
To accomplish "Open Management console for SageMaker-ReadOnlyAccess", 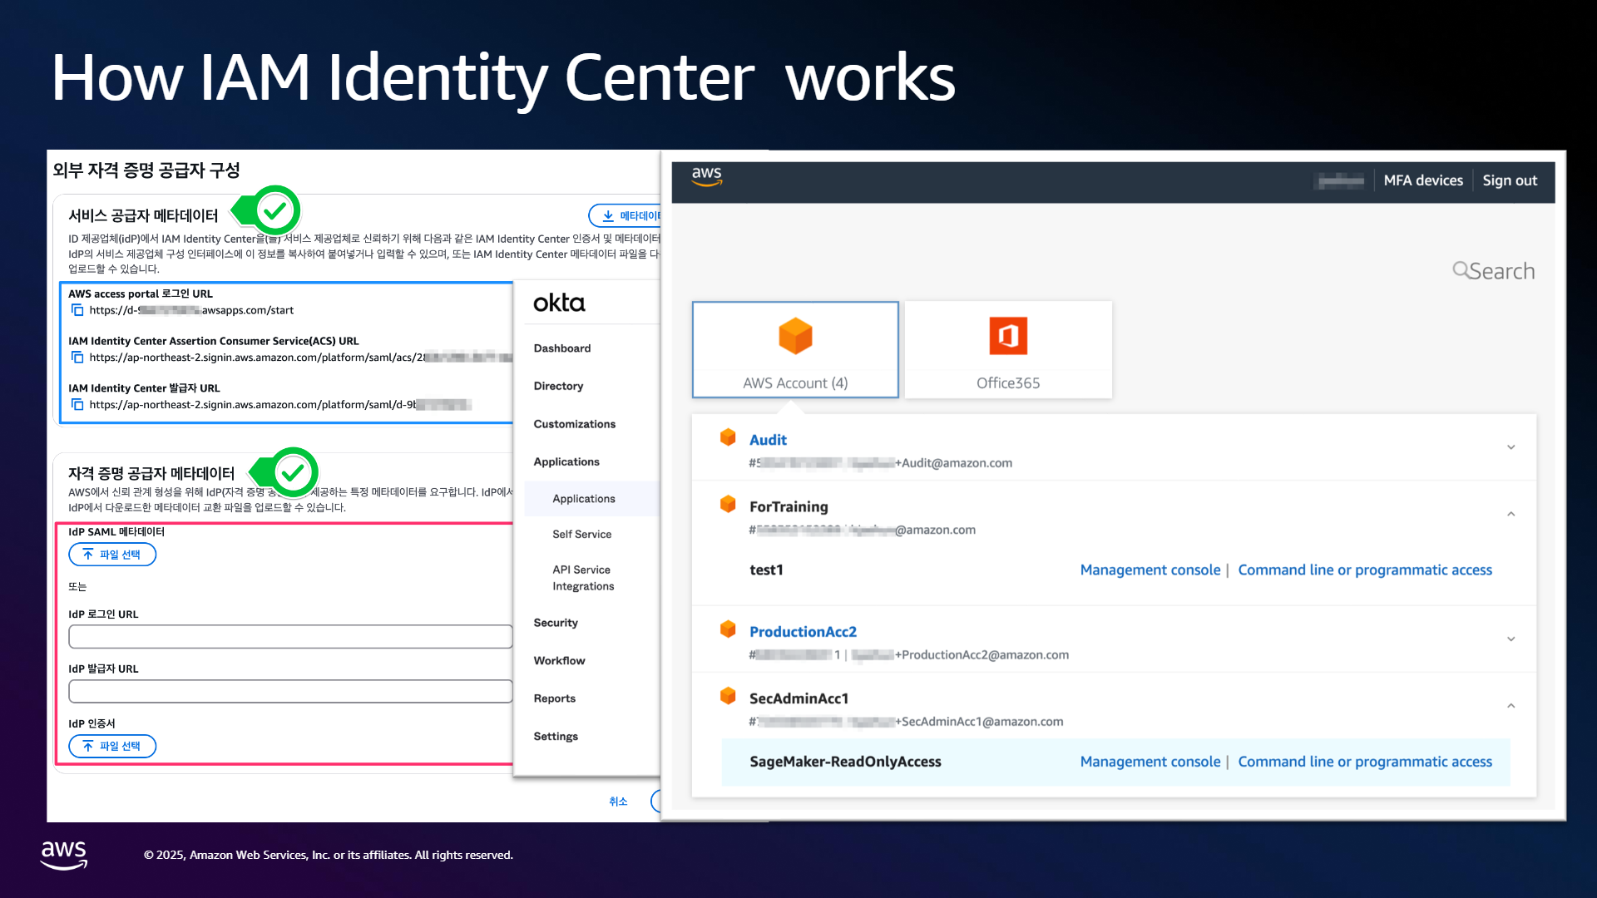I will tap(1150, 762).
